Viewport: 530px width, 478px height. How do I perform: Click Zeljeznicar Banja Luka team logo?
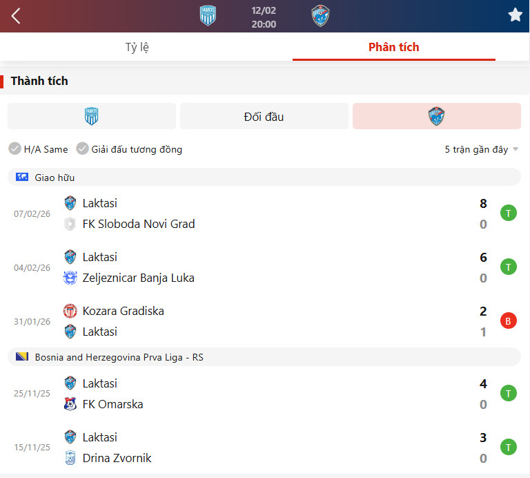(x=70, y=278)
